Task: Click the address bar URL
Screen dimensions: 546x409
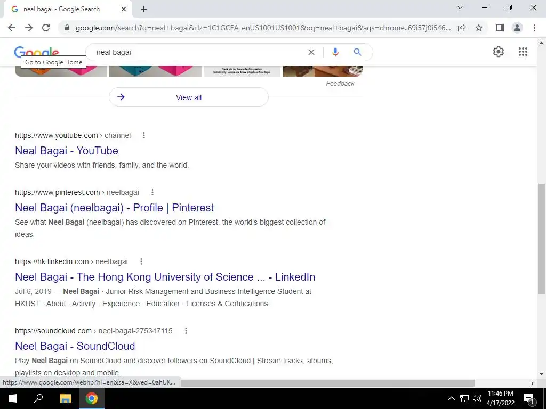Action: [263, 28]
